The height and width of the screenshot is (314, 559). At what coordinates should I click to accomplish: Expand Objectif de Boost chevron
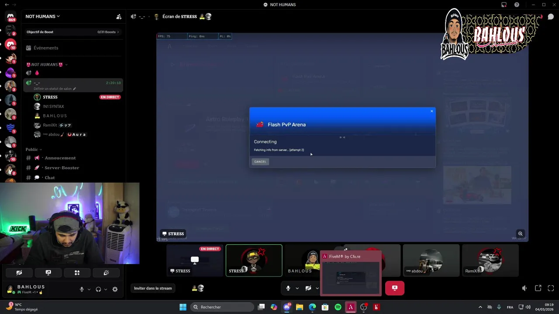point(118,32)
